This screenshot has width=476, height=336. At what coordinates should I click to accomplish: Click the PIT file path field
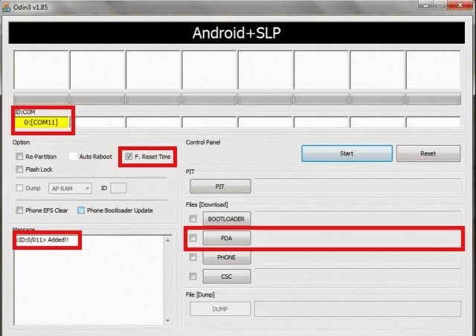click(x=357, y=187)
